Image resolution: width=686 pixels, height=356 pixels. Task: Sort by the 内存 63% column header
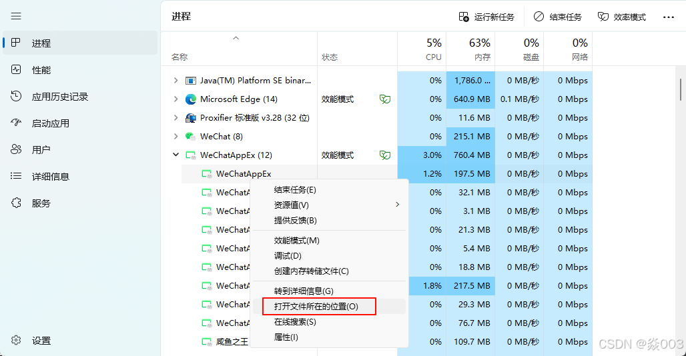coord(470,49)
